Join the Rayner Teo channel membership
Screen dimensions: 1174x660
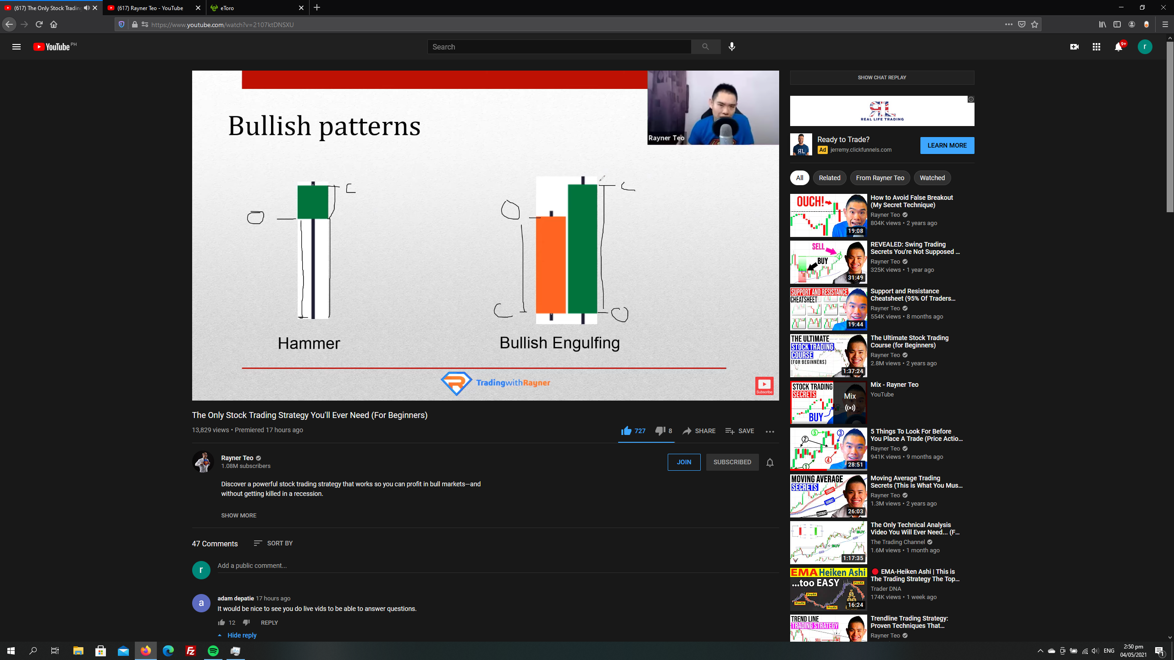click(x=684, y=462)
